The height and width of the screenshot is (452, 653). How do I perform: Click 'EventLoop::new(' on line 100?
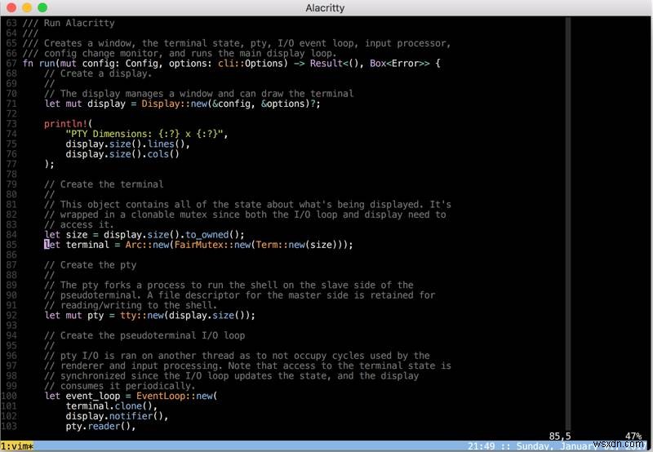[x=176, y=396]
